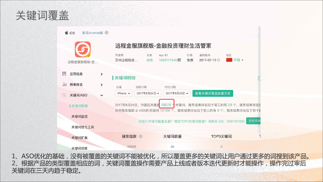Click the document icon for 应用信息
Image resolution: width=323 pixels, height=182 pixels.
(x=64, y=74)
